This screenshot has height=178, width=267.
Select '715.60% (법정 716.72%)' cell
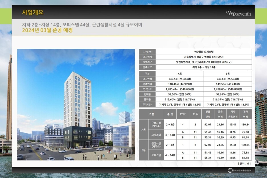click(x=180, y=99)
